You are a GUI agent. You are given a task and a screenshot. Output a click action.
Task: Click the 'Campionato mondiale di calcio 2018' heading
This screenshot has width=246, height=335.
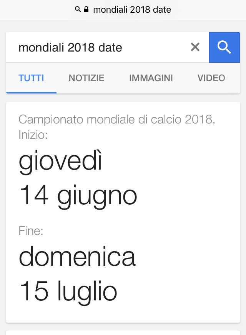(x=118, y=120)
